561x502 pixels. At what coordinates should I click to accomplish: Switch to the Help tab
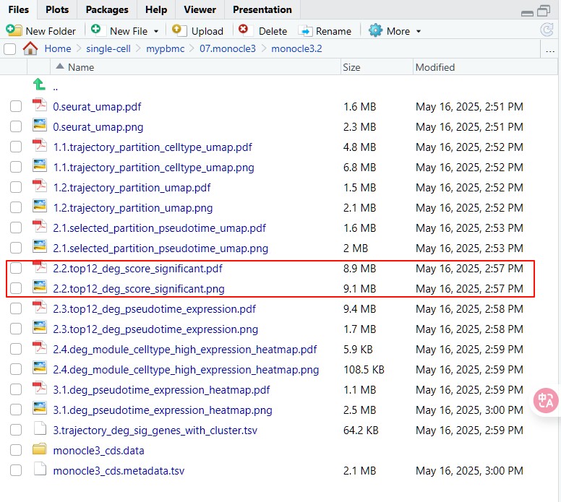tap(156, 9)
